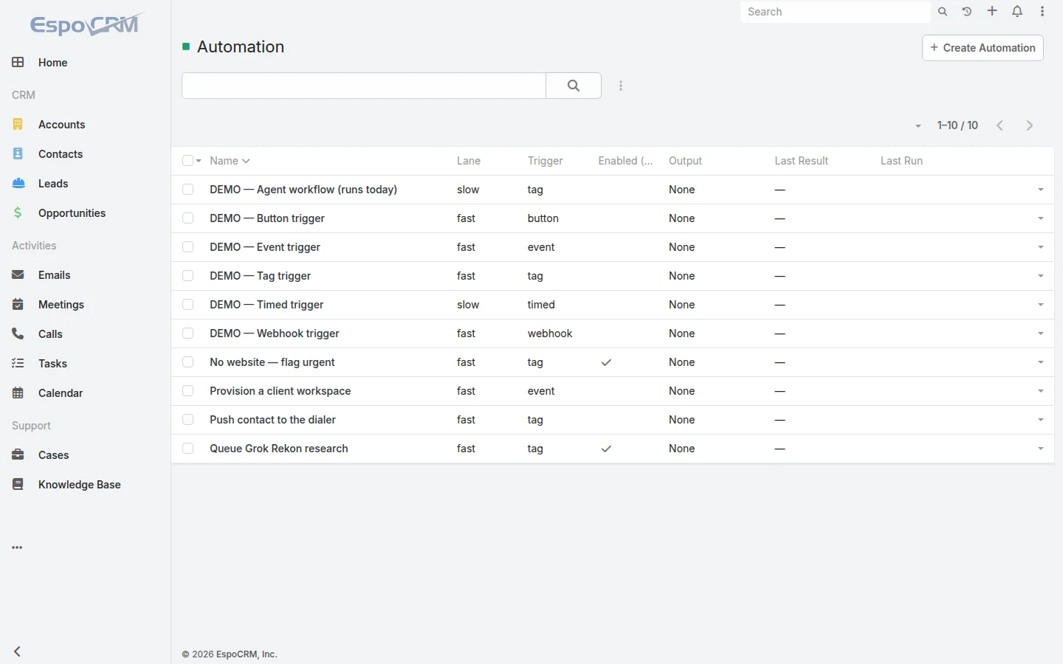
Task: Select the DEMO — Agent workflow row checkbox
Action: (188, 190)
